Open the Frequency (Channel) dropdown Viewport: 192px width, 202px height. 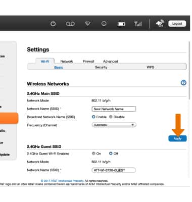(114, 125)
